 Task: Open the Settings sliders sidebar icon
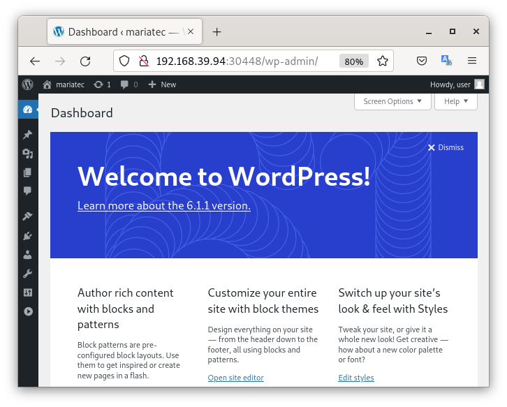tap(28, 293)
